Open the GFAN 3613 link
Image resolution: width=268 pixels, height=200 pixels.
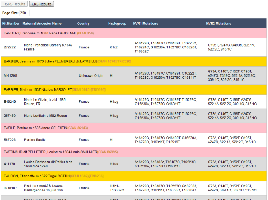81,90
